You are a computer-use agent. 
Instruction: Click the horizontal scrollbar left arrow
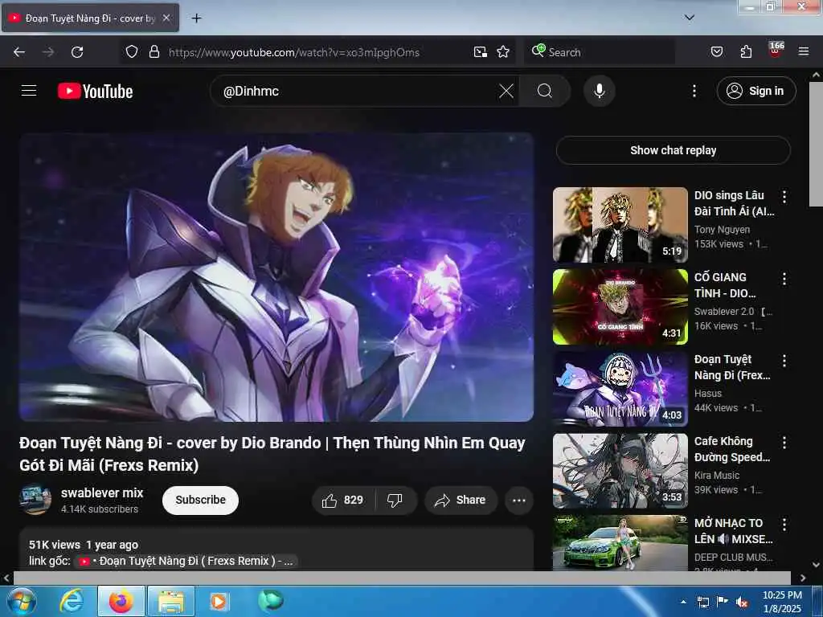[x=6, y=578]
